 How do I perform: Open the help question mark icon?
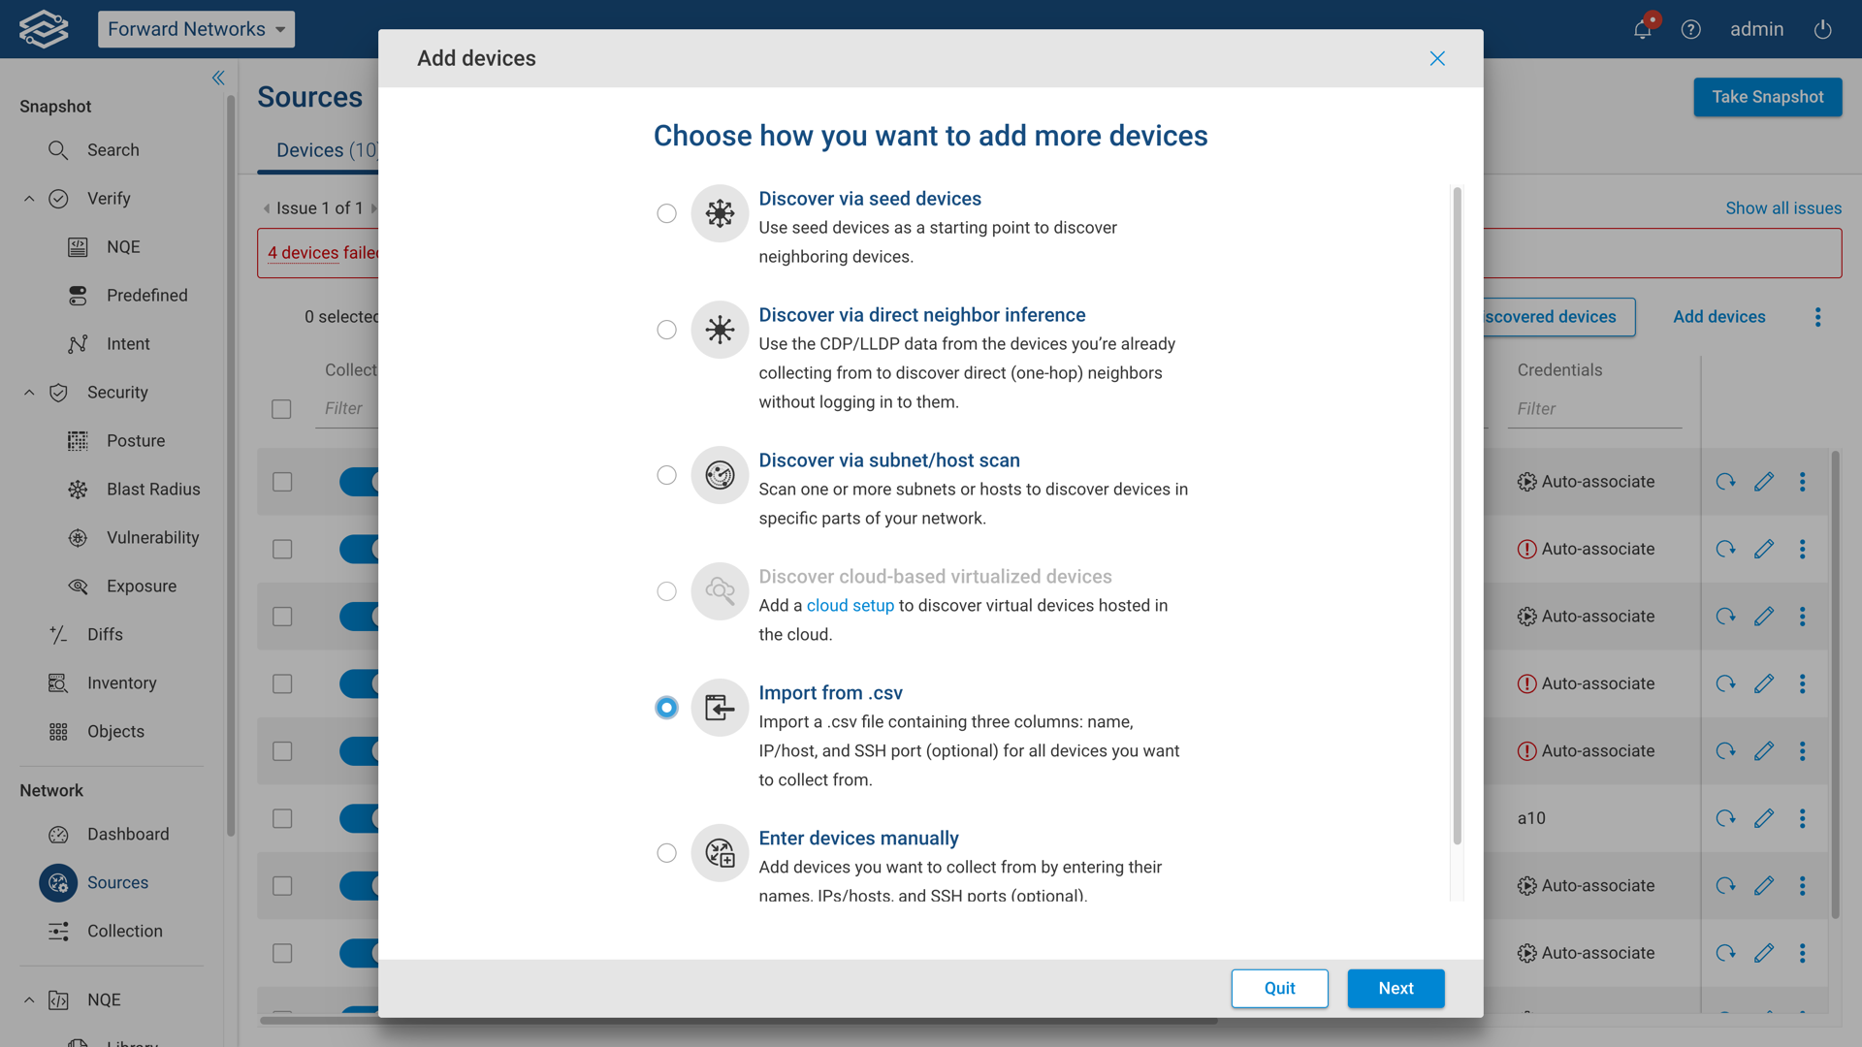tap(1691, 29)
